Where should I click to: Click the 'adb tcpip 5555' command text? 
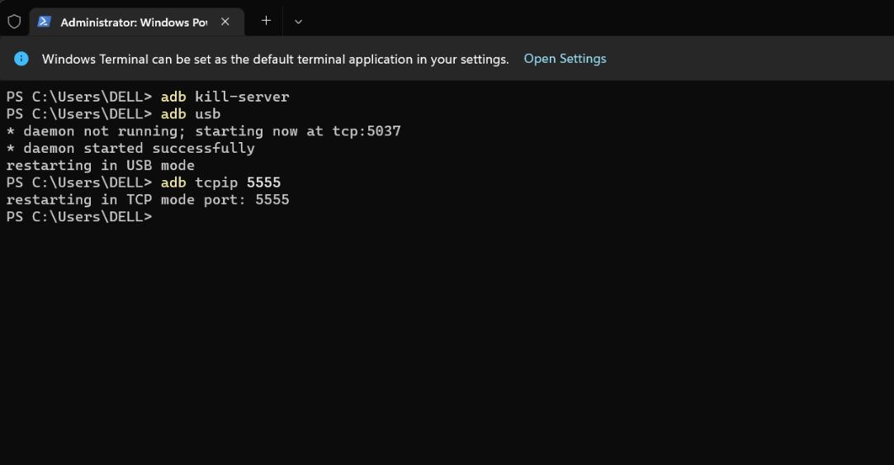[220, 183]
